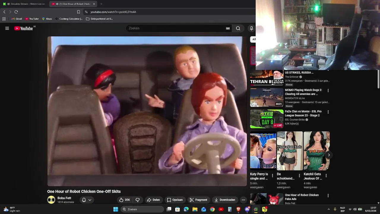The height and width of the screenshot is (214, 380).
Task: Open the YouTube bookmark in bookmarks bar
Action: pyautogui.click(x=32, y=19)
